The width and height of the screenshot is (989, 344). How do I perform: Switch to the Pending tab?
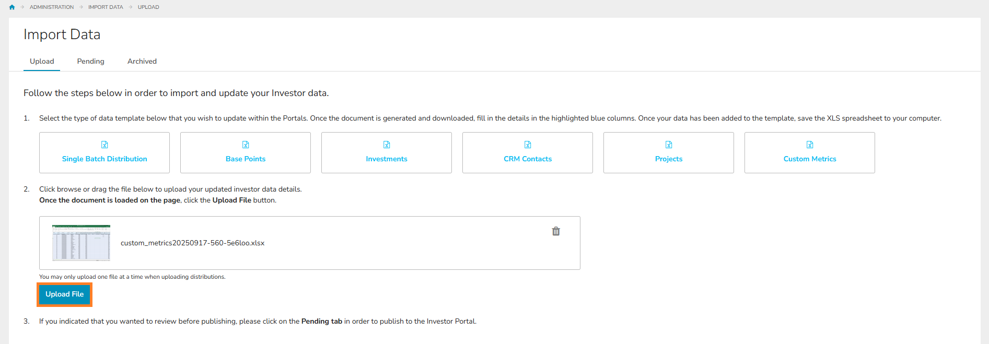90,62
